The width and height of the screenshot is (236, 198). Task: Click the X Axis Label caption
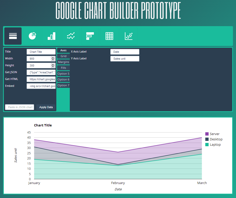pyautogui.click(x=79, y=52)
